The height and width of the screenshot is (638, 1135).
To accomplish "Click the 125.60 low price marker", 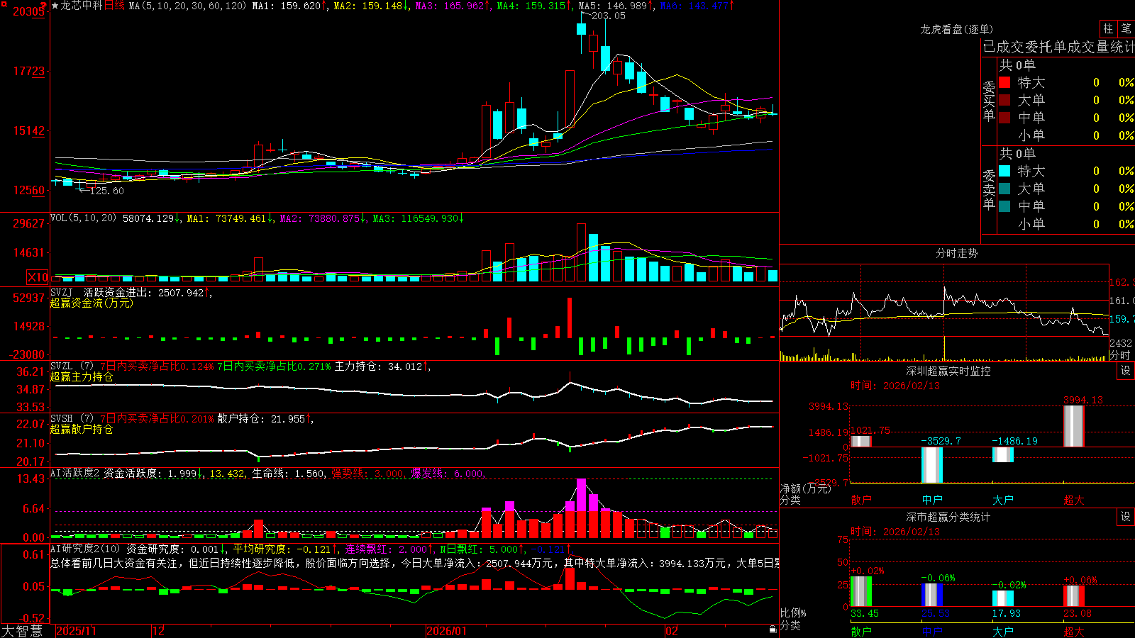I will [x=106, y=190].
